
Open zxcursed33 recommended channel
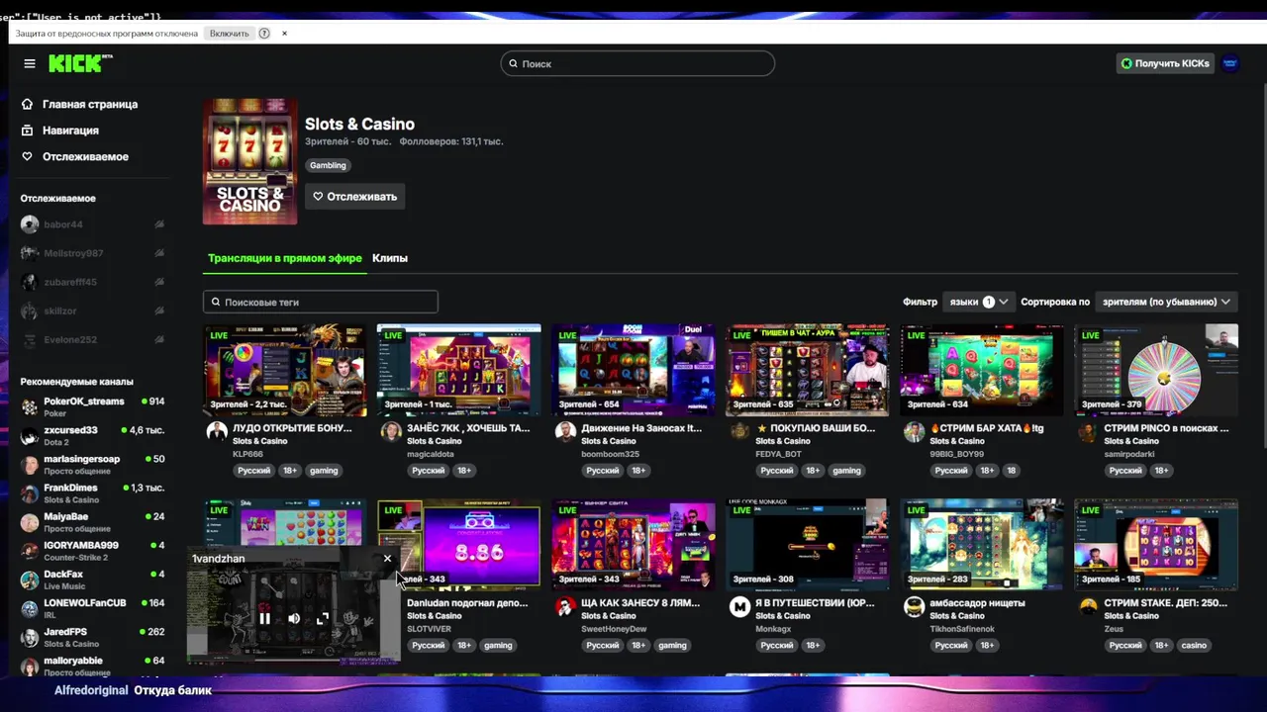pyautogui.click(x=93, y=435)
